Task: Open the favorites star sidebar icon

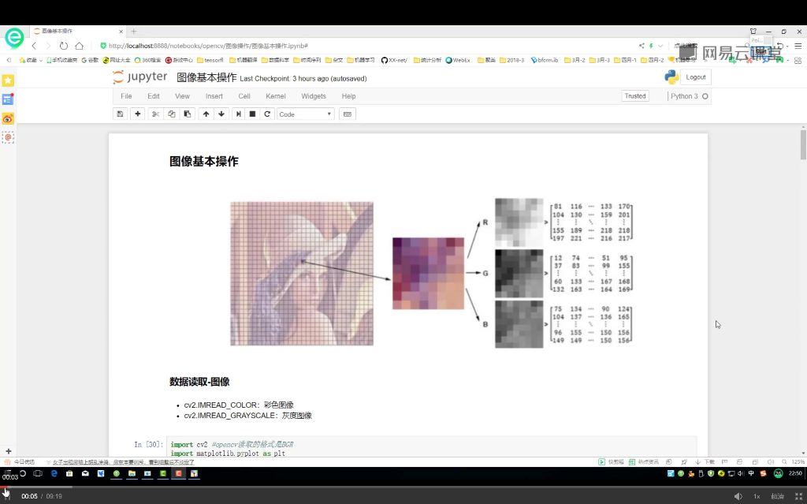Action: tap(8, 80)
